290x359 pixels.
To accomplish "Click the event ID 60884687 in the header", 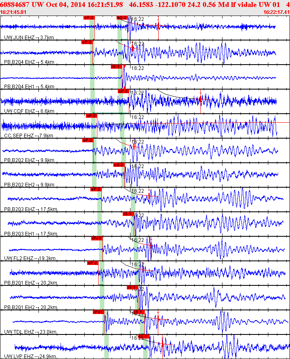I will click(x=15, y=4).
